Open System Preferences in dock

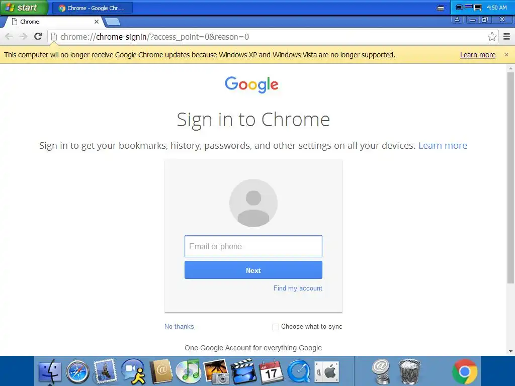pos(327,372)
